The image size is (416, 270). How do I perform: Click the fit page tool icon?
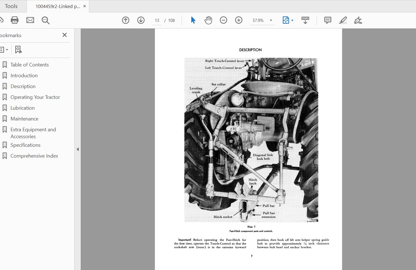pyautogui.click(x=286, y=20)
